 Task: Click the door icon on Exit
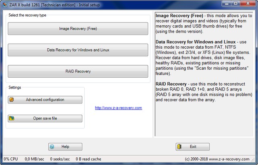(x=179, y=146)
